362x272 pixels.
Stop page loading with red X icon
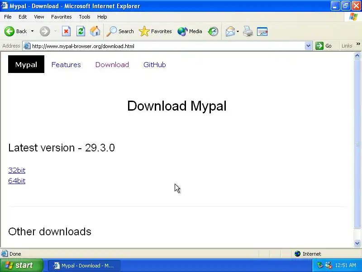66,31
